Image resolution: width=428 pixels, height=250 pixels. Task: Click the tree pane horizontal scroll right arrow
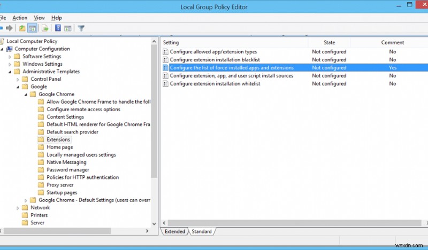coord(147,231)
